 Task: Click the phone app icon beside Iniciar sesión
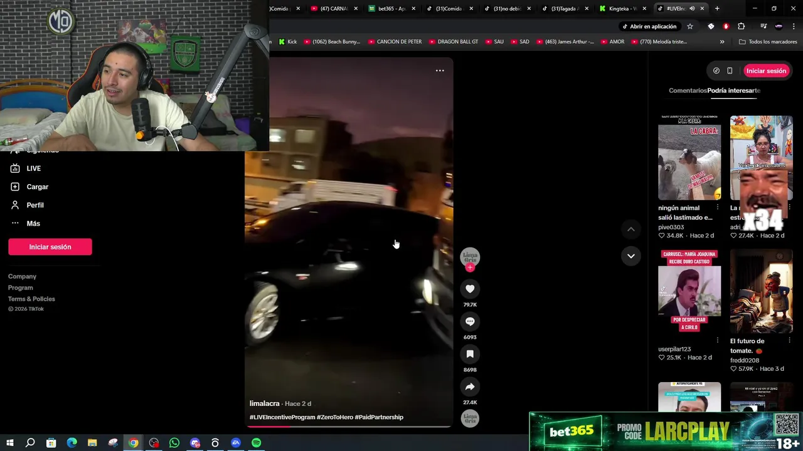coord(730,71)
